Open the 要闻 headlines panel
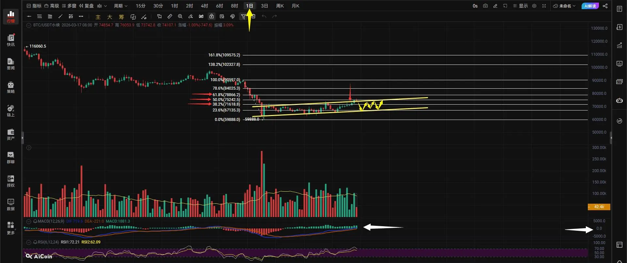 pos(11,64)
